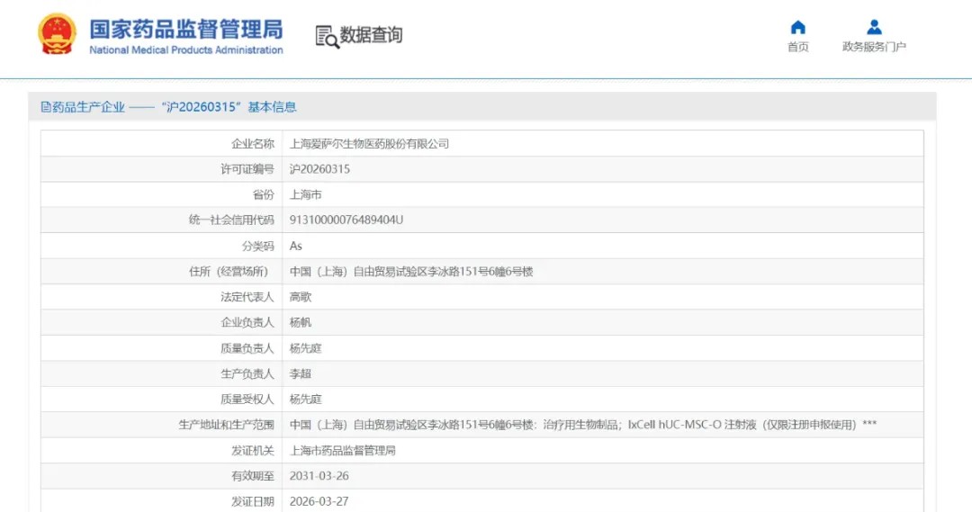Viewport: 972px width, 512px height.
Task: Open the 首页 text label
Action: (x=797, y=48)
